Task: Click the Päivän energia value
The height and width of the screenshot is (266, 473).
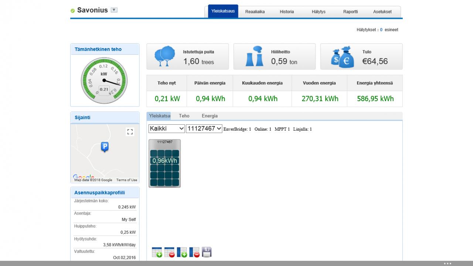Action: click(x=211, y=99)
